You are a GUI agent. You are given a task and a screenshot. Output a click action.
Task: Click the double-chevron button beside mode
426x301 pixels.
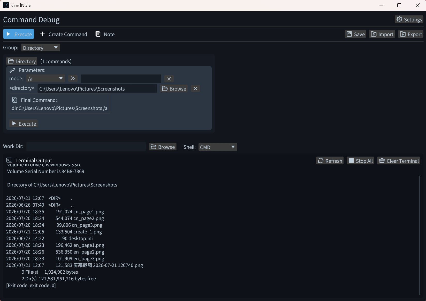[x=73, y=78]
